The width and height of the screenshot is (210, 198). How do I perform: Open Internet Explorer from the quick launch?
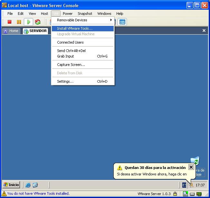[x=28, y=185]
